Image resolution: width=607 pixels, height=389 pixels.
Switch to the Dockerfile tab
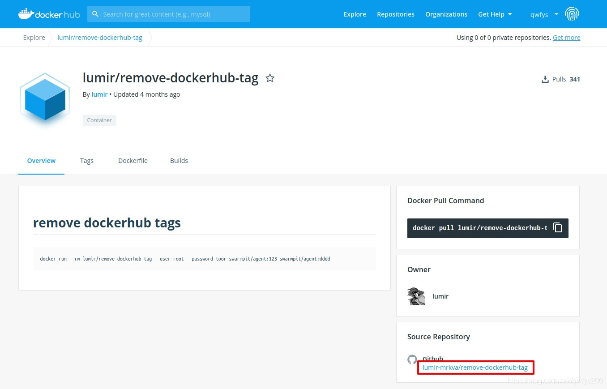pyautogui.click(x=133, y=161)
